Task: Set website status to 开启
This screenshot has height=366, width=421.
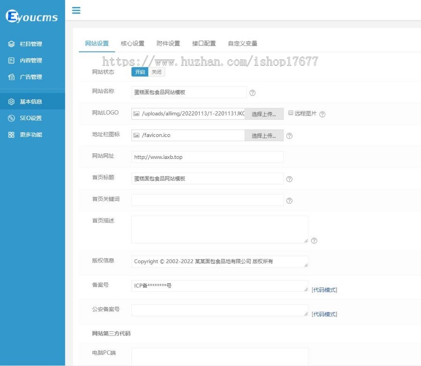Action: [140, 72]
